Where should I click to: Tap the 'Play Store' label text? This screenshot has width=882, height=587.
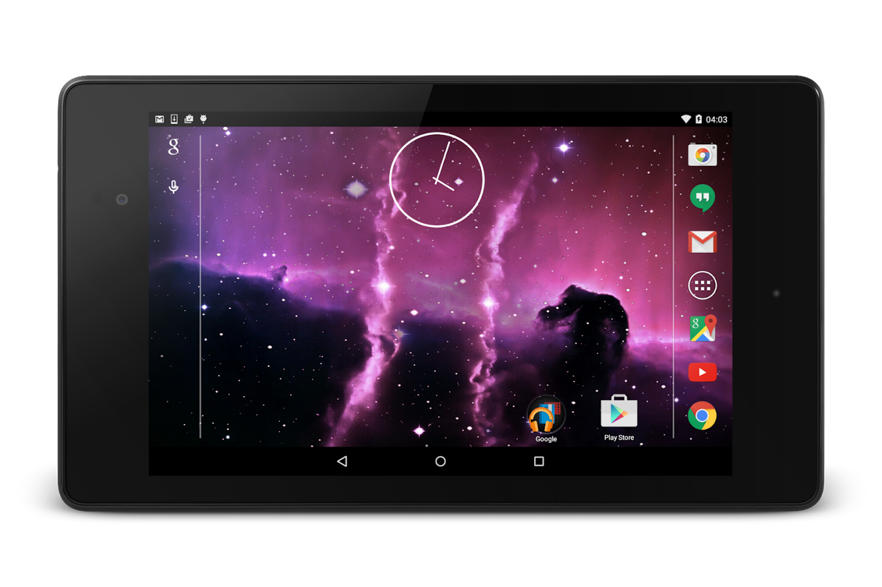(619, 438)
